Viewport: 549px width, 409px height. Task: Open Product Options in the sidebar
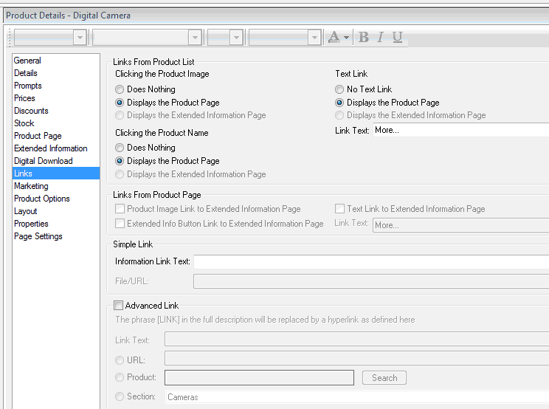41,199
